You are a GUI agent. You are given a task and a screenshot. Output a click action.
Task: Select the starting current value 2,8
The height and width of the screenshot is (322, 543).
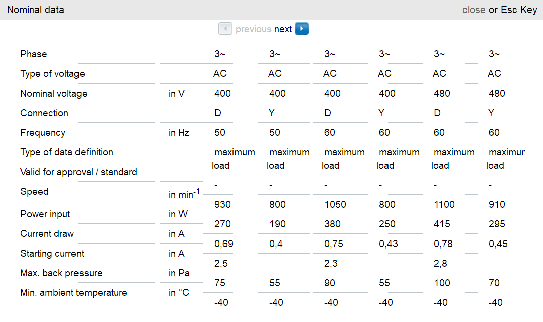pos(440,264)
